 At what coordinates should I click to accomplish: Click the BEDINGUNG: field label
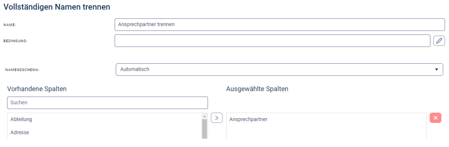(15, 41)
